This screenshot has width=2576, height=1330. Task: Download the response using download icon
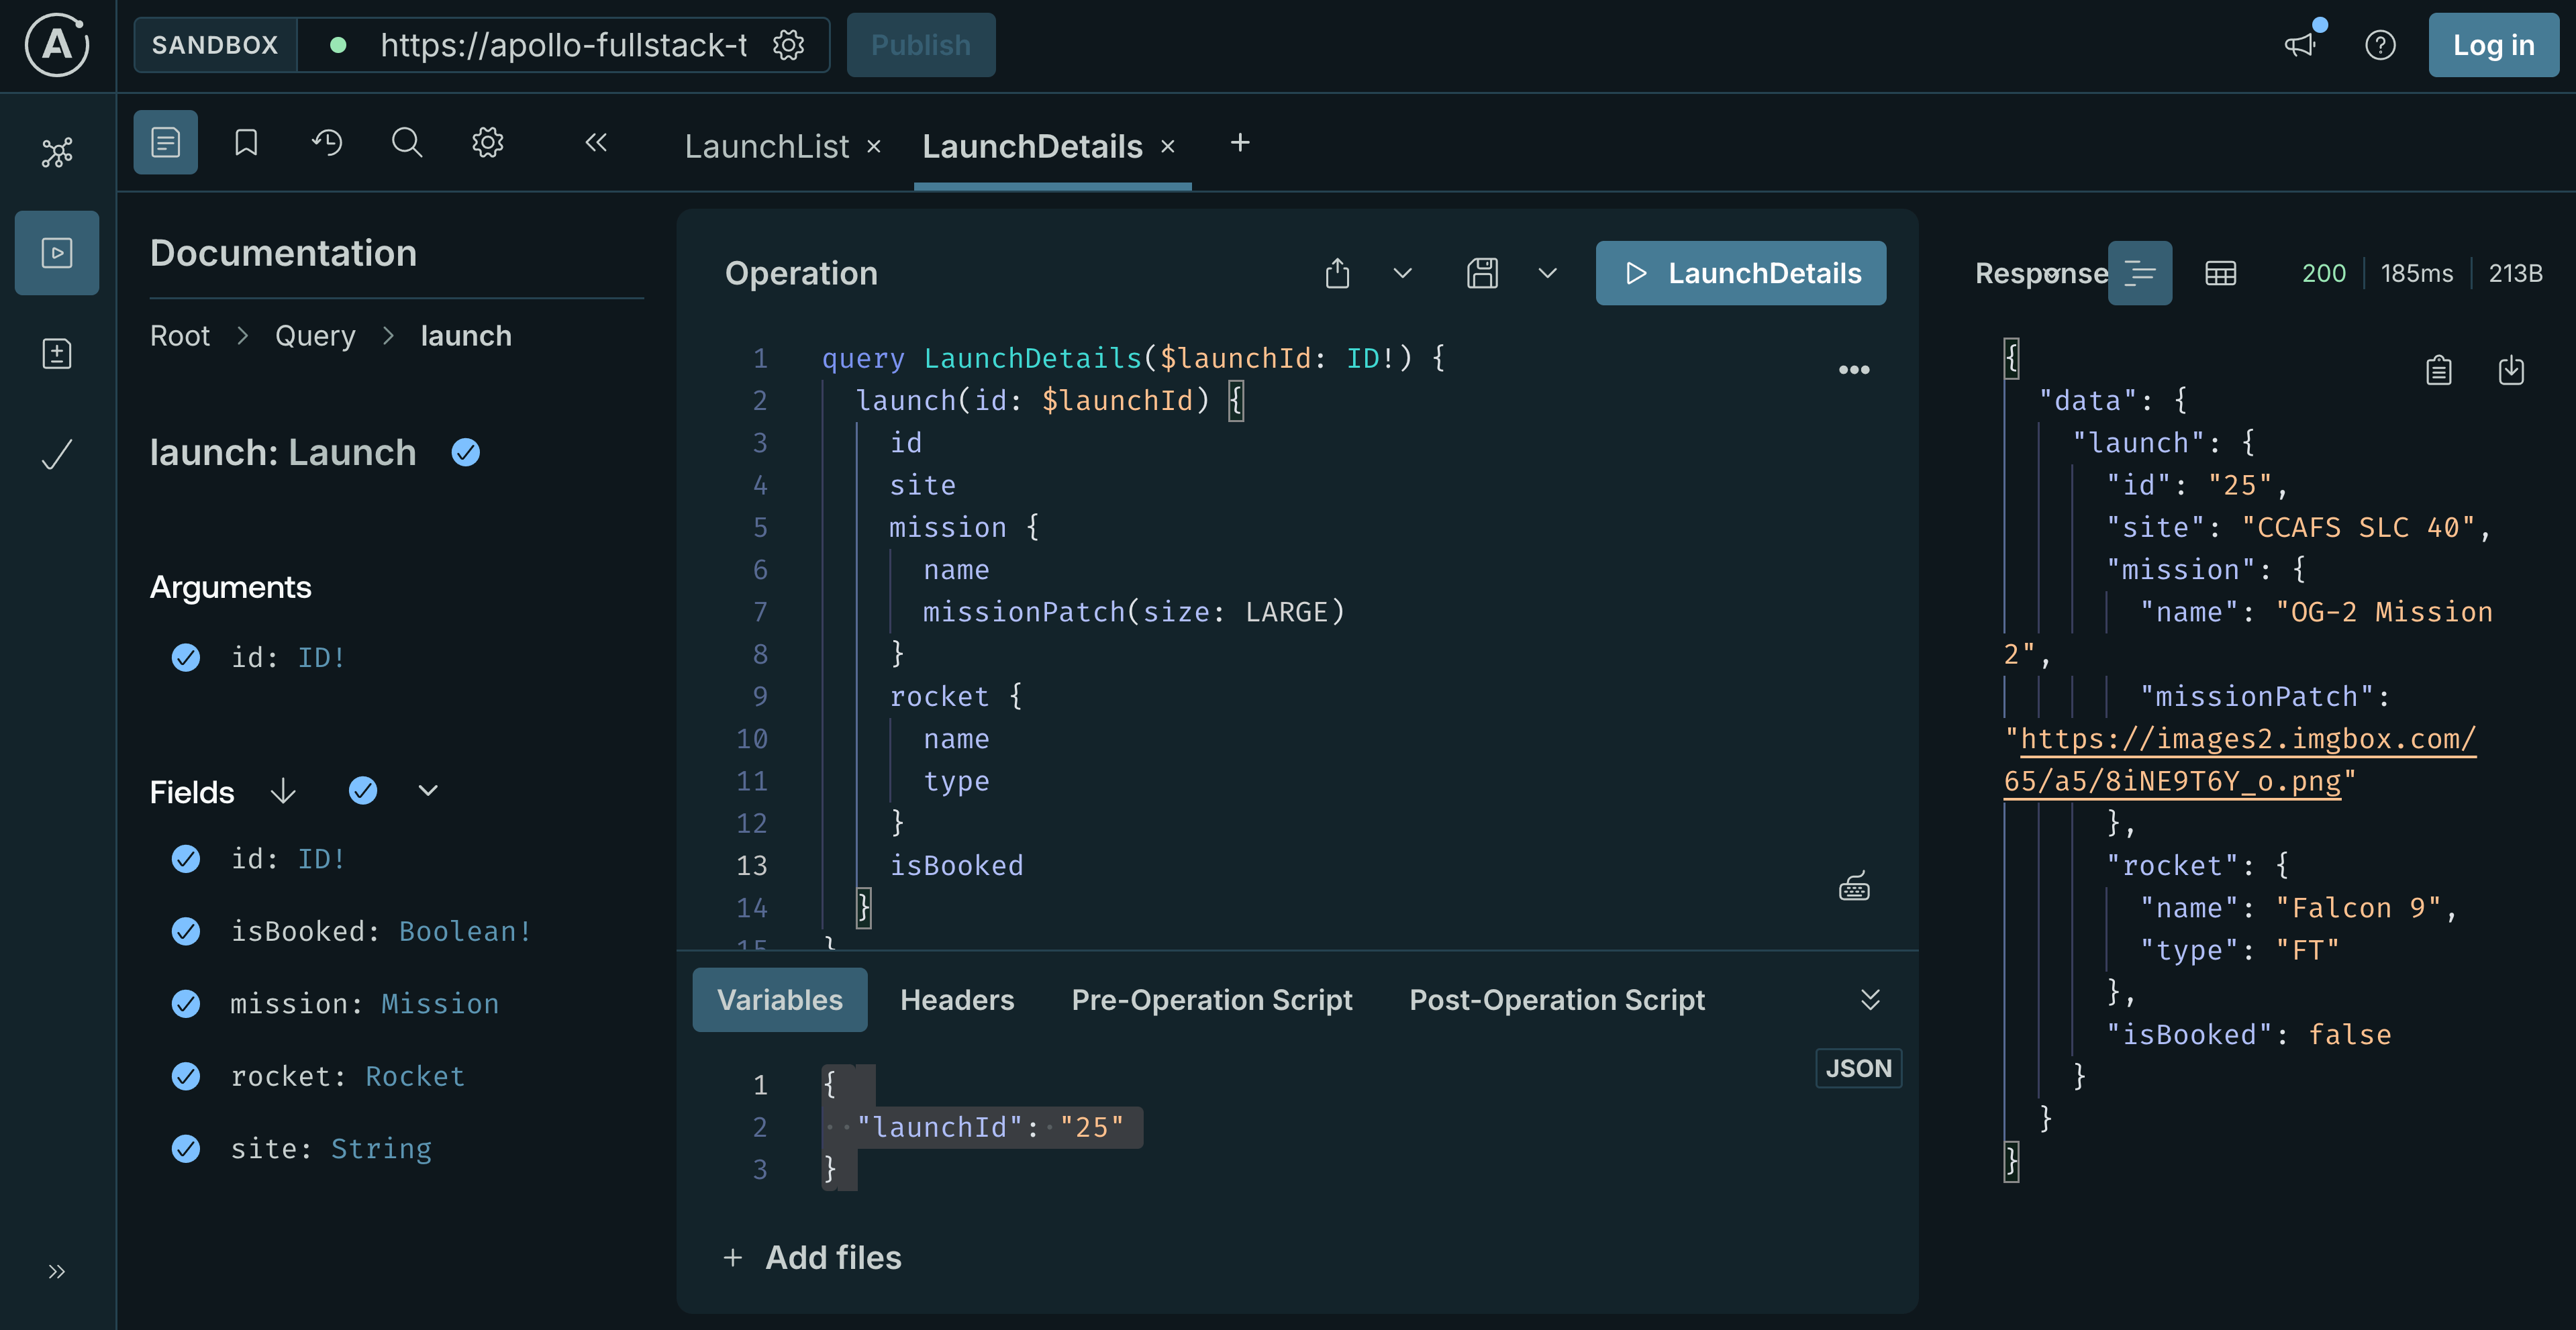coord(2513,370)
